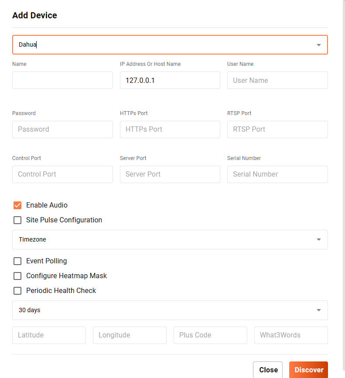The height and width of the screenshot is (378, 345).
Task: Select the RTSP Port input
Action: 277,129
